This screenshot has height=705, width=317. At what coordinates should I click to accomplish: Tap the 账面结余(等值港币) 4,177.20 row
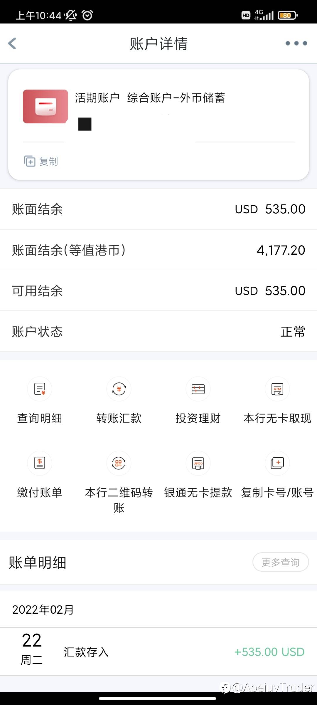158,250
